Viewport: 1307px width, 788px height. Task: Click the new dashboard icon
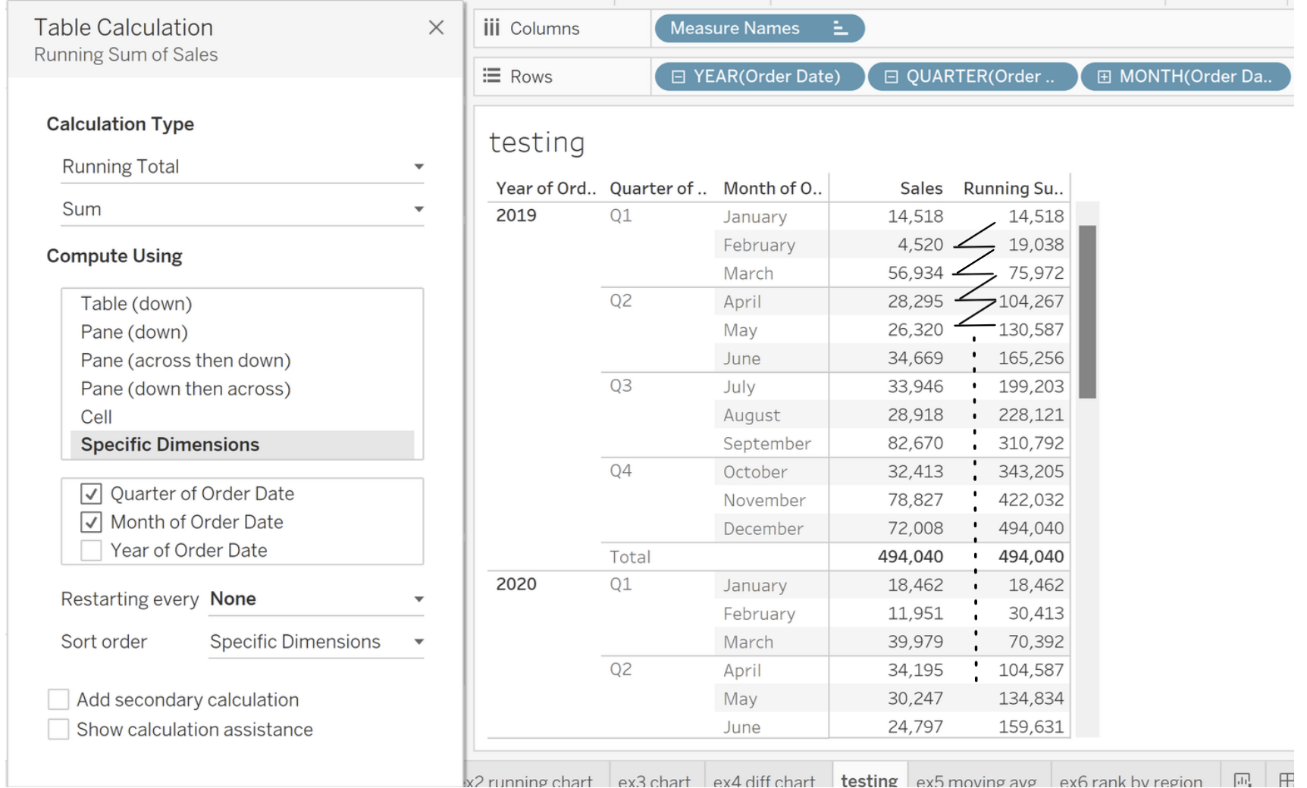pyautogui.click(x=1287, y=779)
